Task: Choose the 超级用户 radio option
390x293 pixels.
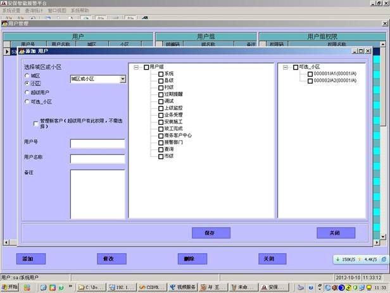Action: coord(27,92)
